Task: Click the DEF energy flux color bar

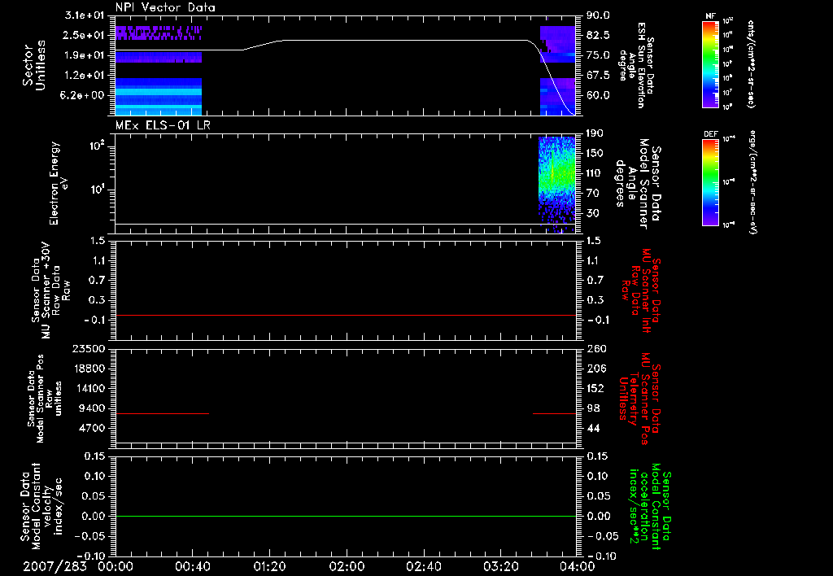Action: [x=711, y=182]
